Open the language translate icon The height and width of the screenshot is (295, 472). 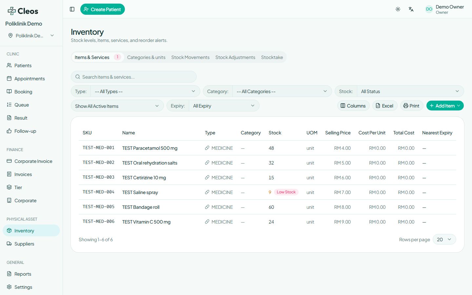(411, 9)
